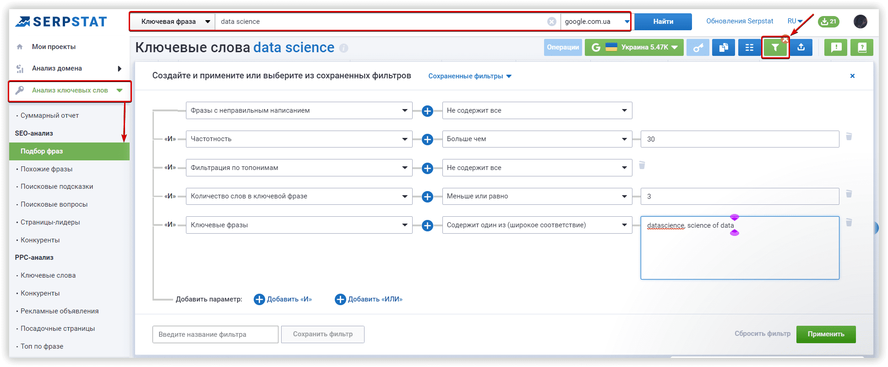
Task: Open the downloads badge showing 21
Action: (x=828, y=22)
